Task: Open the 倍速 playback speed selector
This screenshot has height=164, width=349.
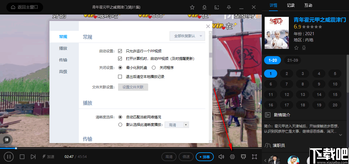Action: (x=186, y=157)
